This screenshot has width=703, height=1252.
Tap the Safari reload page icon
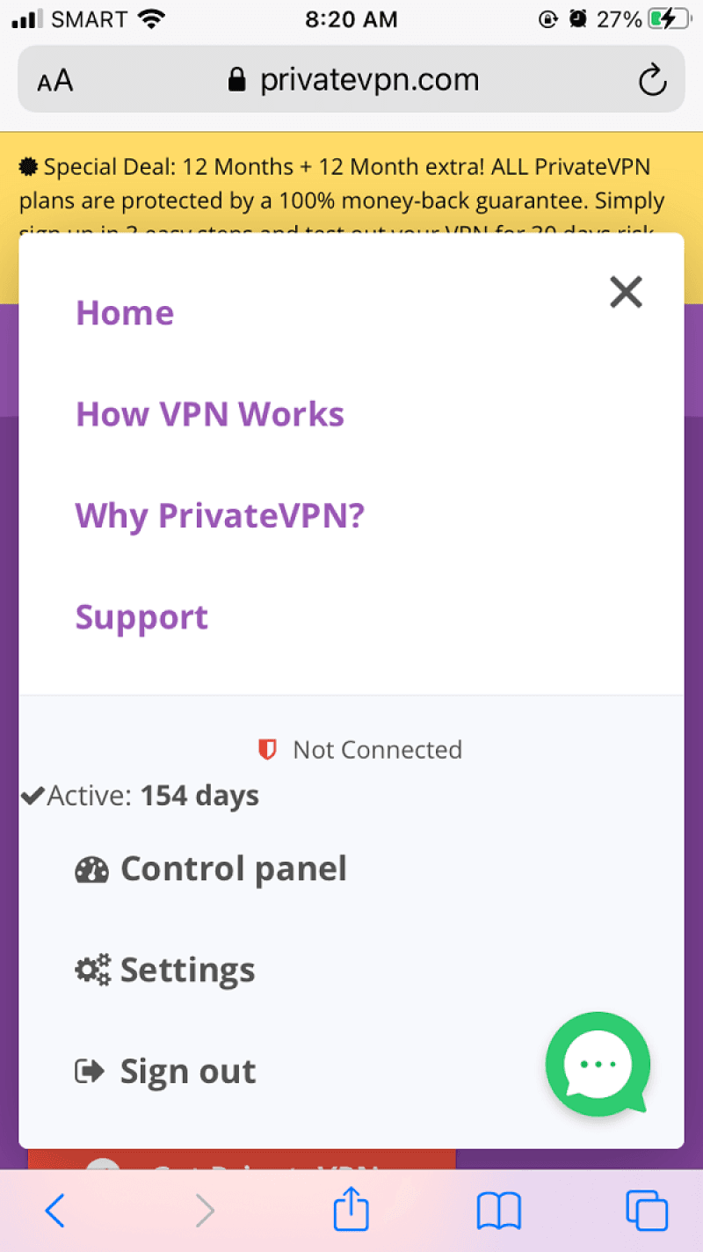(652, 81)
